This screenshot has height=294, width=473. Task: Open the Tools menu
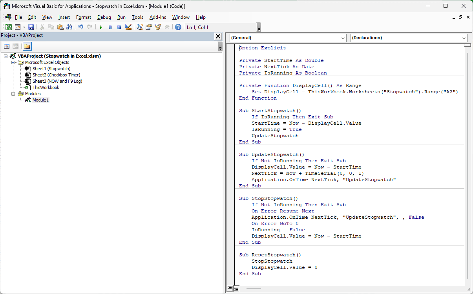pos(137,17)
